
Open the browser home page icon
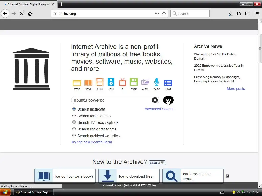[30, 14]
